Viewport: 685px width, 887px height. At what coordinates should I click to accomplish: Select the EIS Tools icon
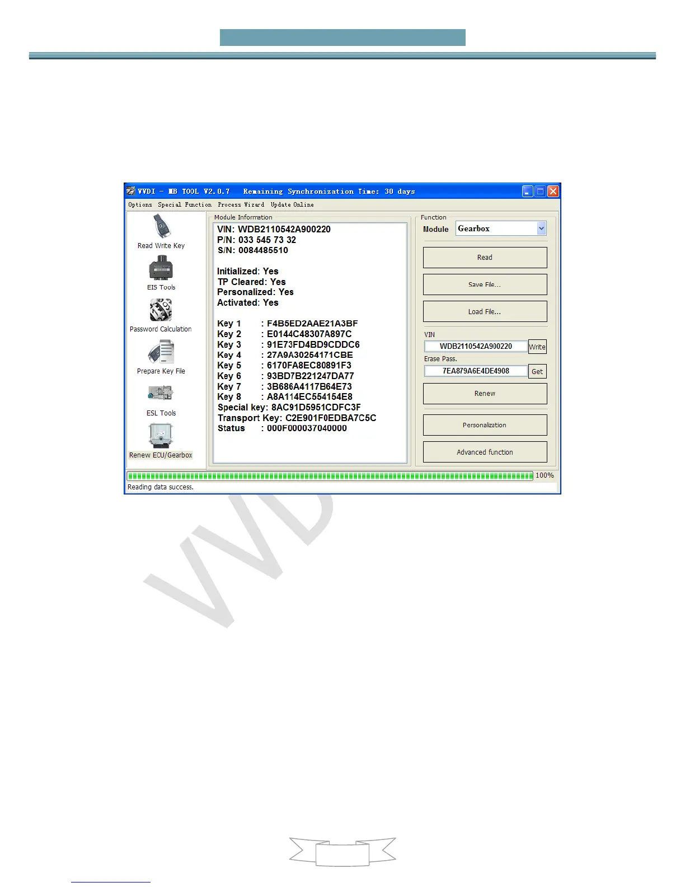(161, 268)
